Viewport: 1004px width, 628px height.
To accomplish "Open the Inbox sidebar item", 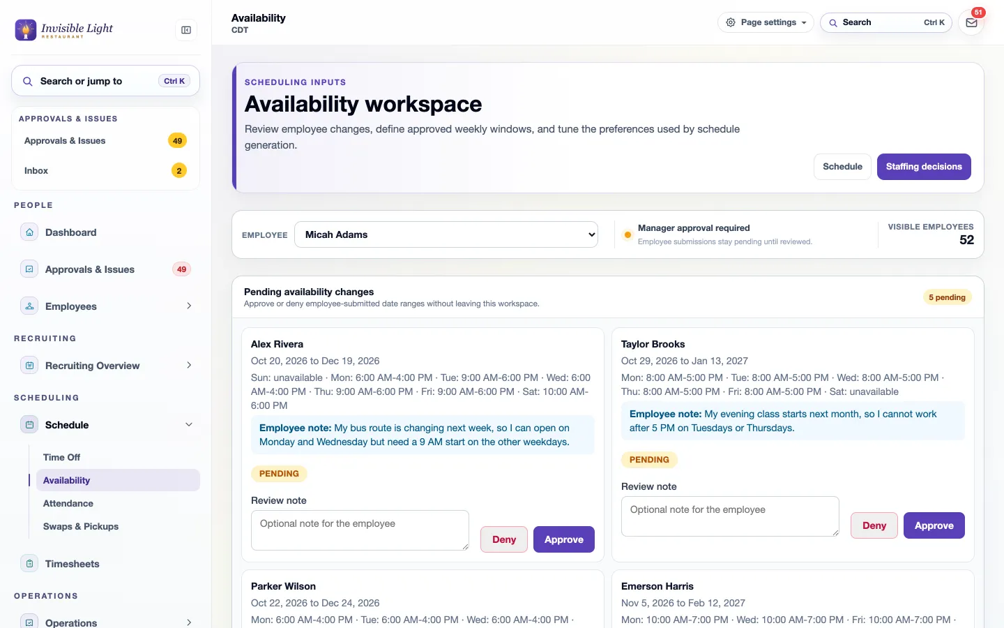I will click(x=105, y=171).
